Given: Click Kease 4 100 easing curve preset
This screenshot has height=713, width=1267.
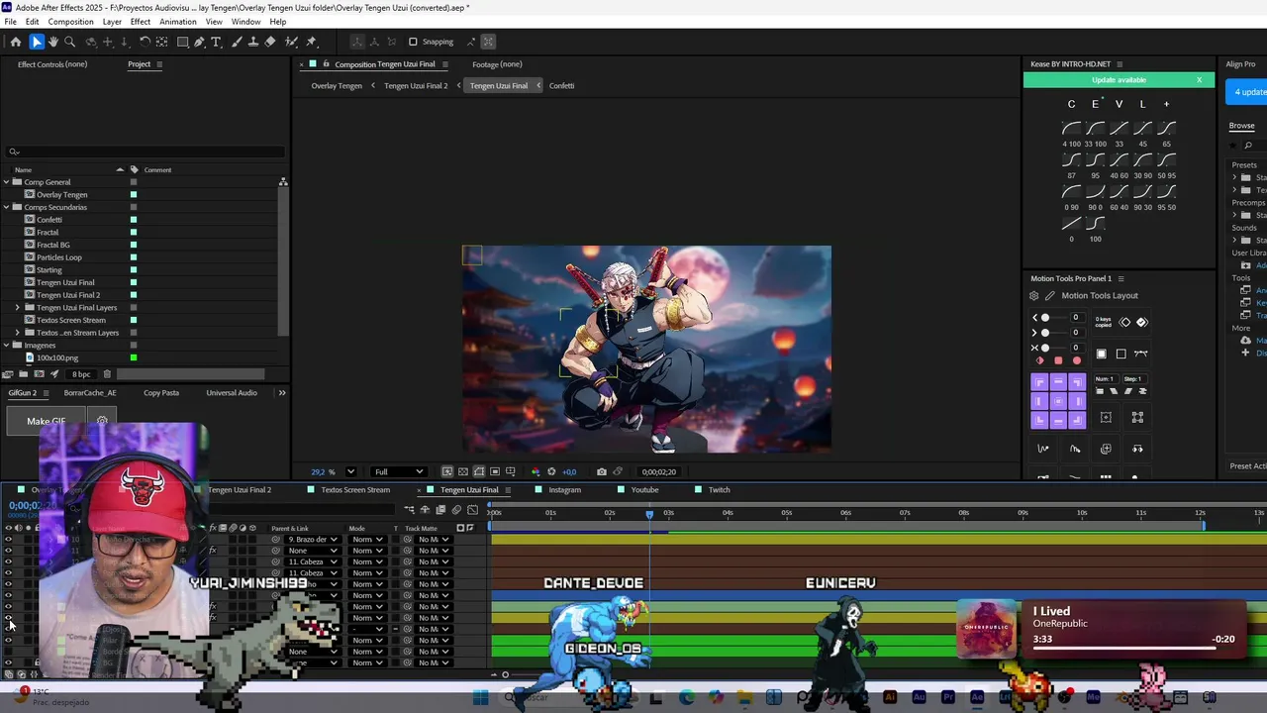Looking at the screenshot, I should [1072, 129].
